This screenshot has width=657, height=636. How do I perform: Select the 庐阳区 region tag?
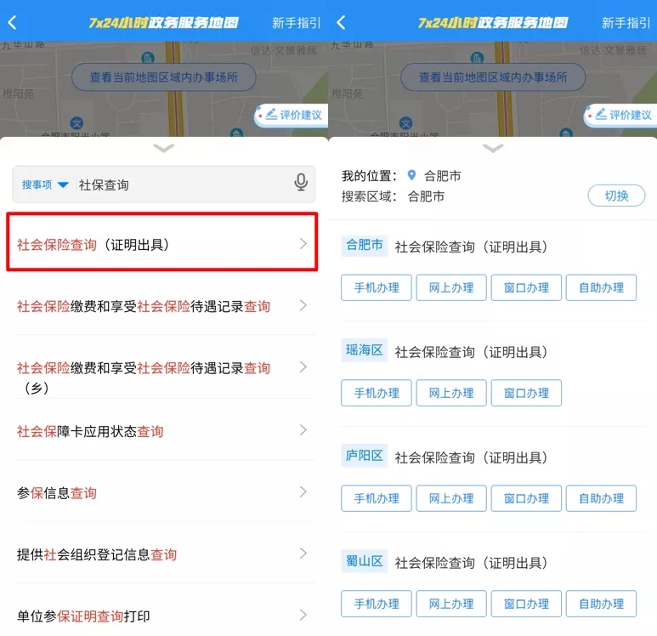(x=364, y=455)
